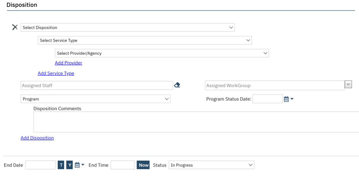This screenshot has width=359, height=188.
Task: Expand the Assigned WorkGroup dropdown arrow
Action: (x=348, y=85)
